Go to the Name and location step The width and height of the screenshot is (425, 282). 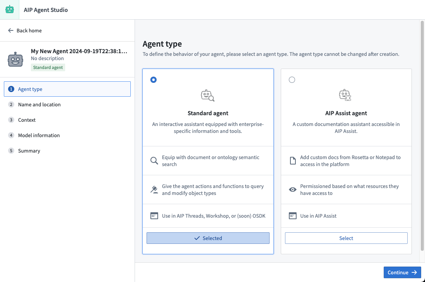(67, 104)
